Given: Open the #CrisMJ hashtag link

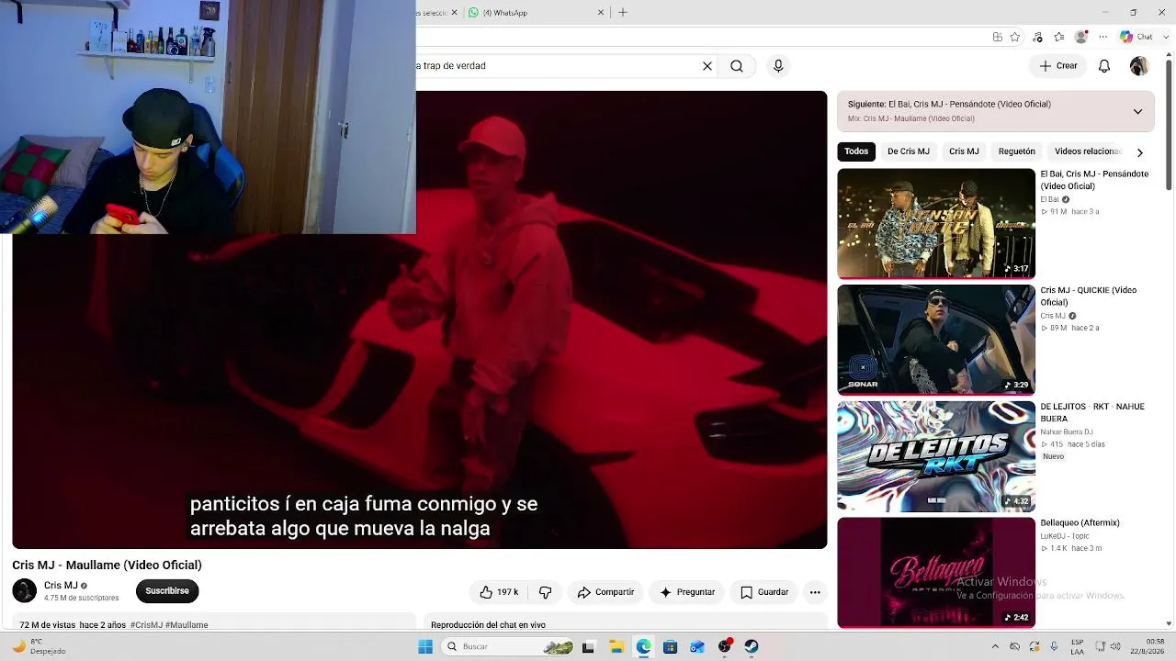Looking at the screenshot, I should click(x=146, y=625).
